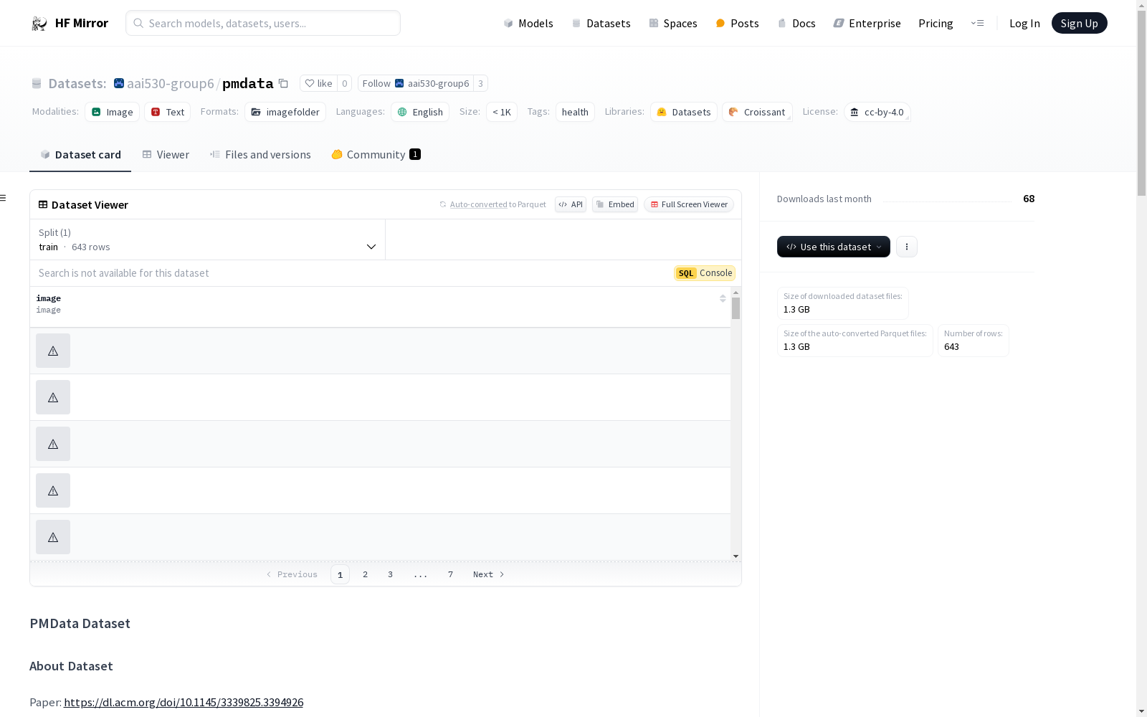Select the Dataset card tab
1147x717 pixels.
point(80,155)
